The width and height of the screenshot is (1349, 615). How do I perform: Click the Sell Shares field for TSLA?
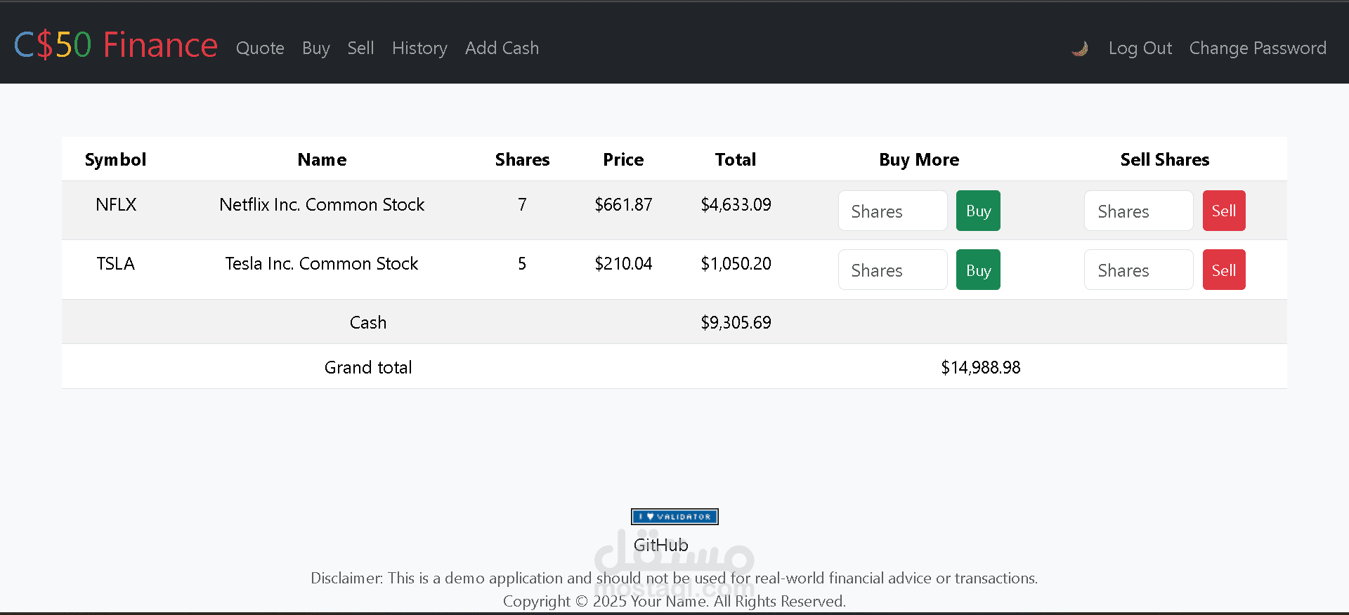point(1138,270)
